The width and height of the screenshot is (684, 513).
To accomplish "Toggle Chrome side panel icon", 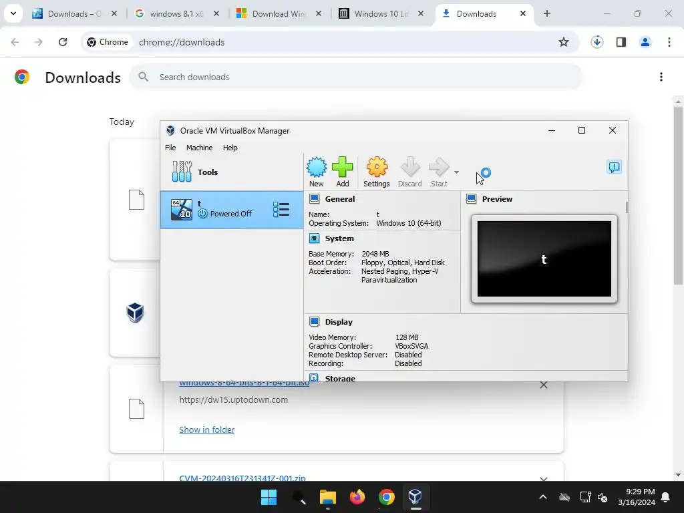I will coord(621,42).
